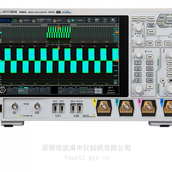Click channel 2 BNC input connector

coord(126,106)
